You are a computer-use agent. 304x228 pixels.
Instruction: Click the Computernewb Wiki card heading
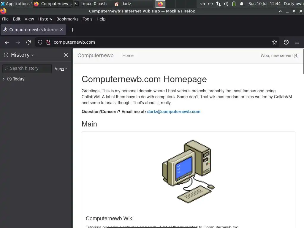[110, 218]
